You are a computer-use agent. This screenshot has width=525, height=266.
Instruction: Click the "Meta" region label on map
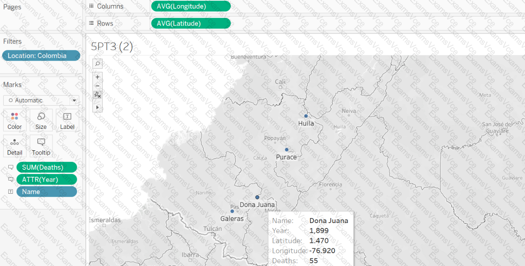point(485,95)
